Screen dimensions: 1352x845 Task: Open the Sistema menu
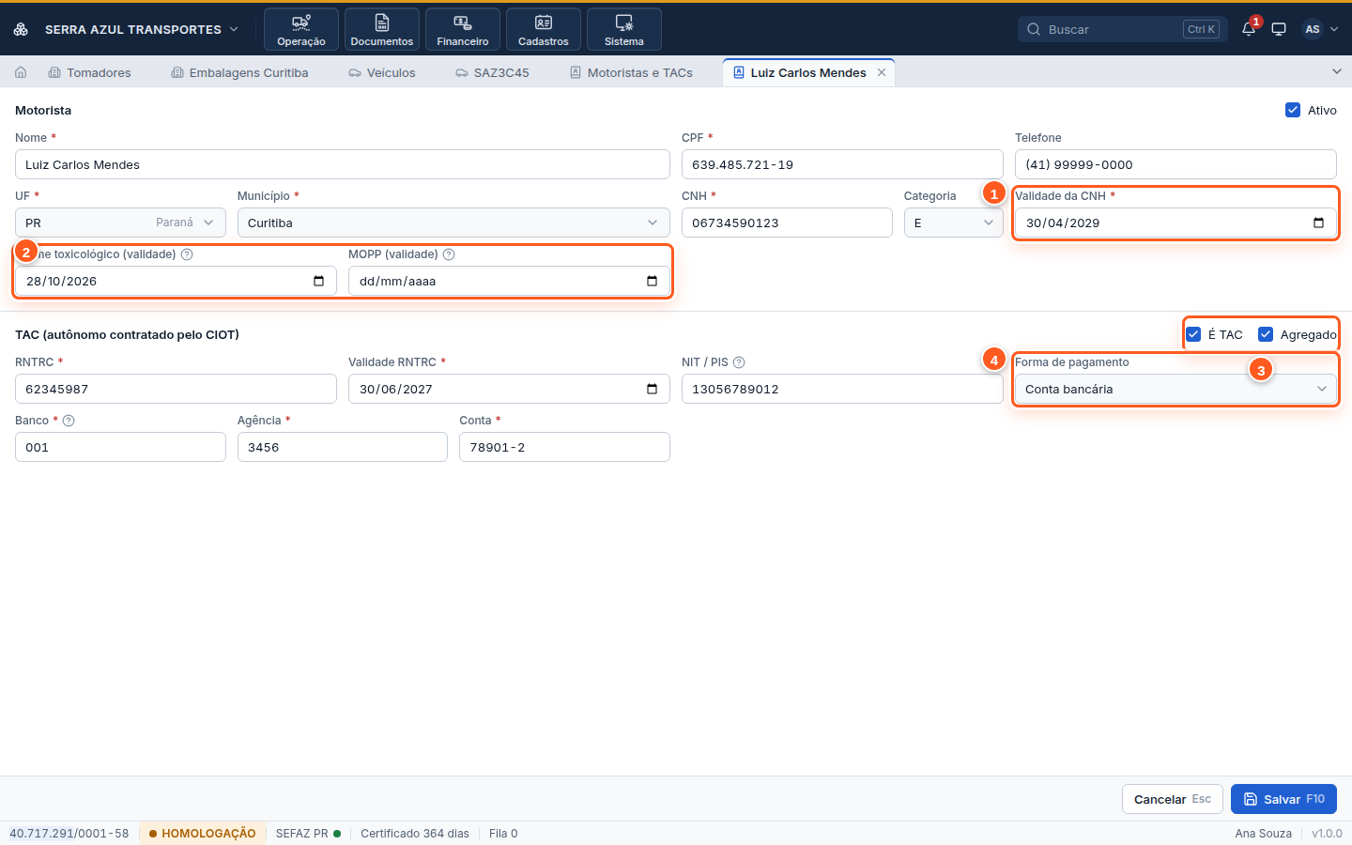(624, 29)
